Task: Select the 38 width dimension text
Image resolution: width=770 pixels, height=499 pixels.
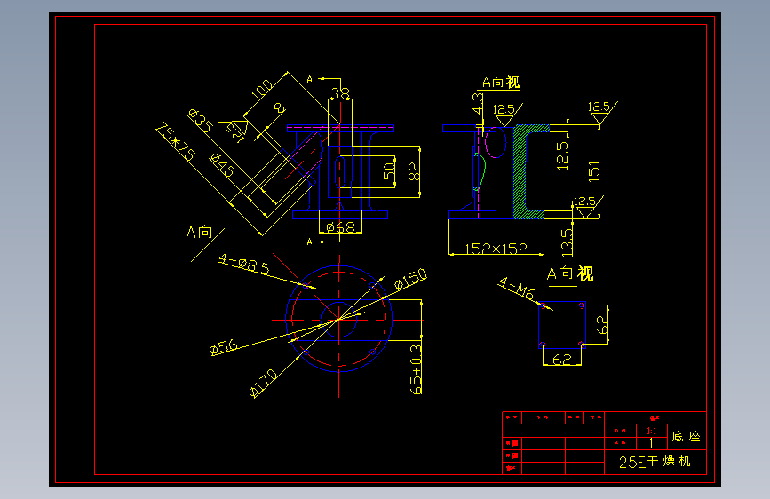Action: coord(340,92)
